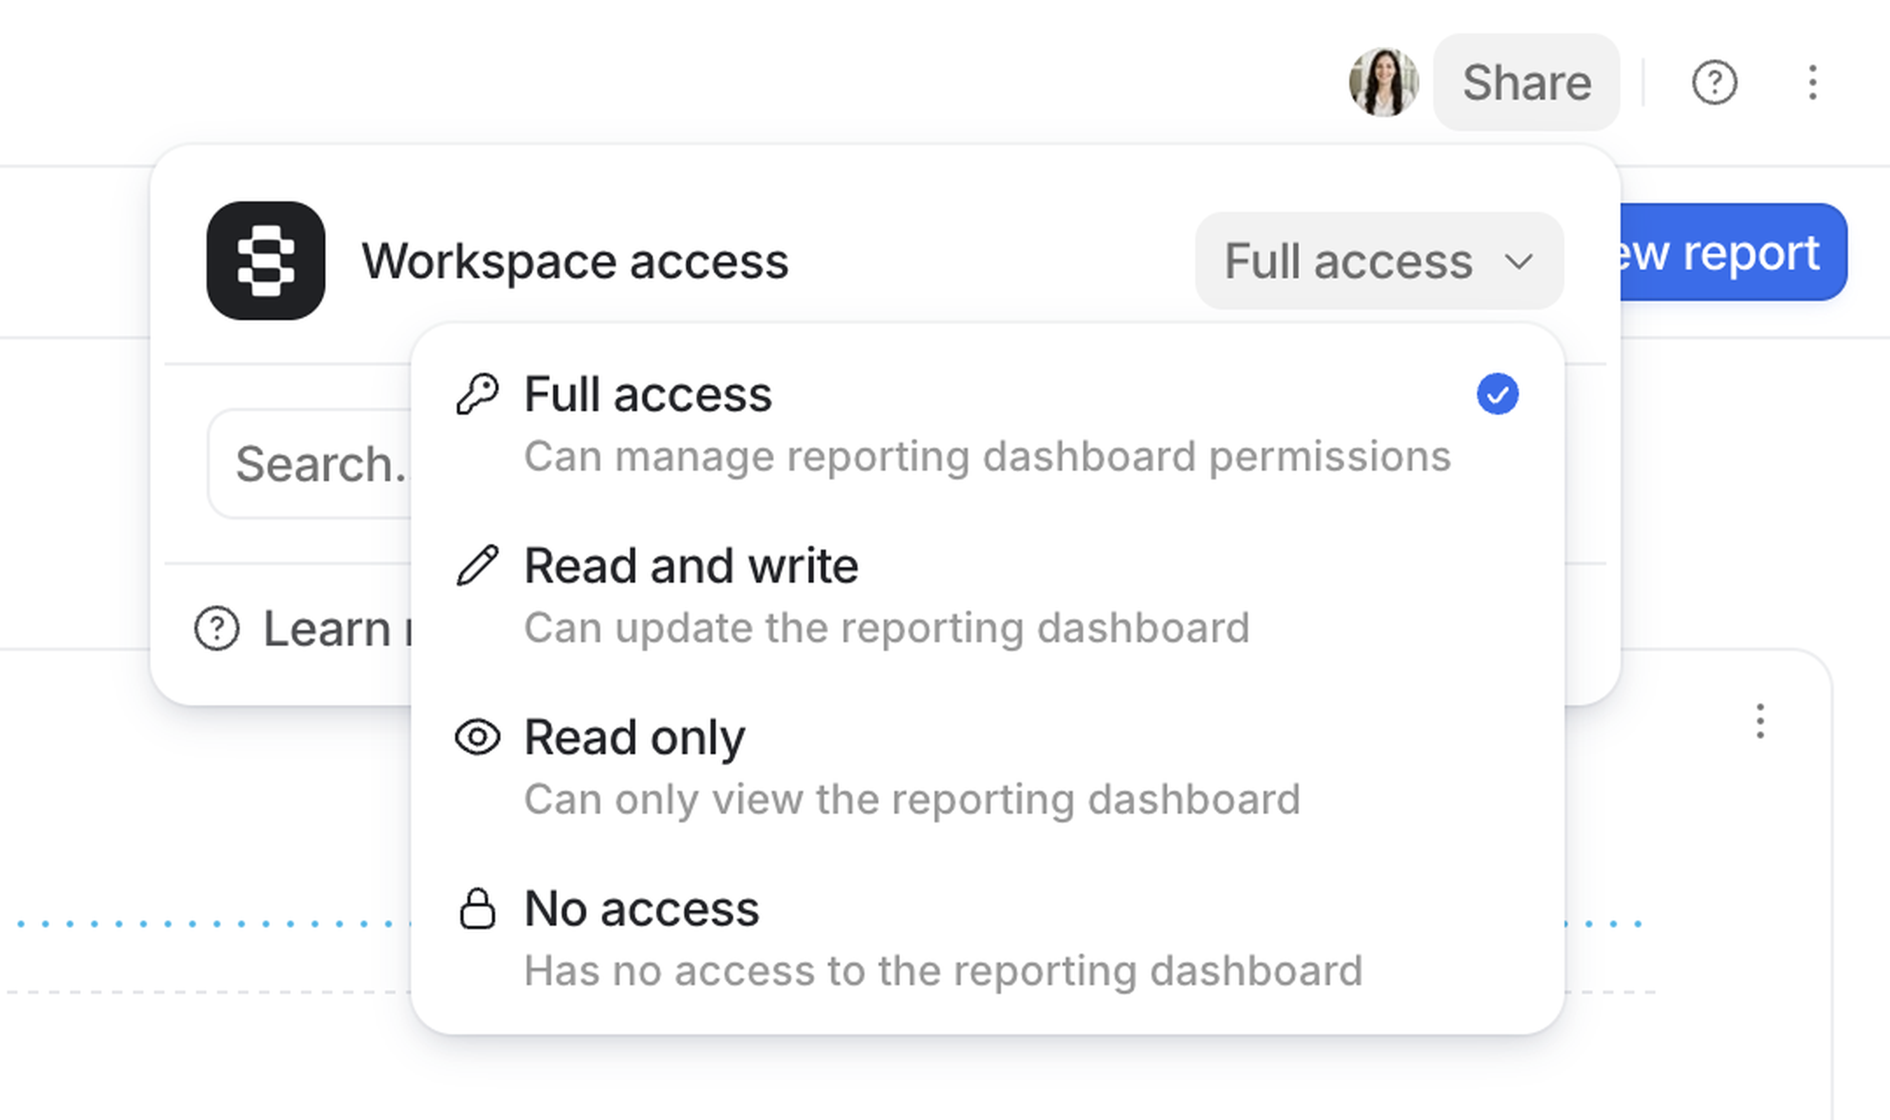Screen dimensions: 1890x1120
Task: Select the No access permission option
Action: click(x=641, y=909)
